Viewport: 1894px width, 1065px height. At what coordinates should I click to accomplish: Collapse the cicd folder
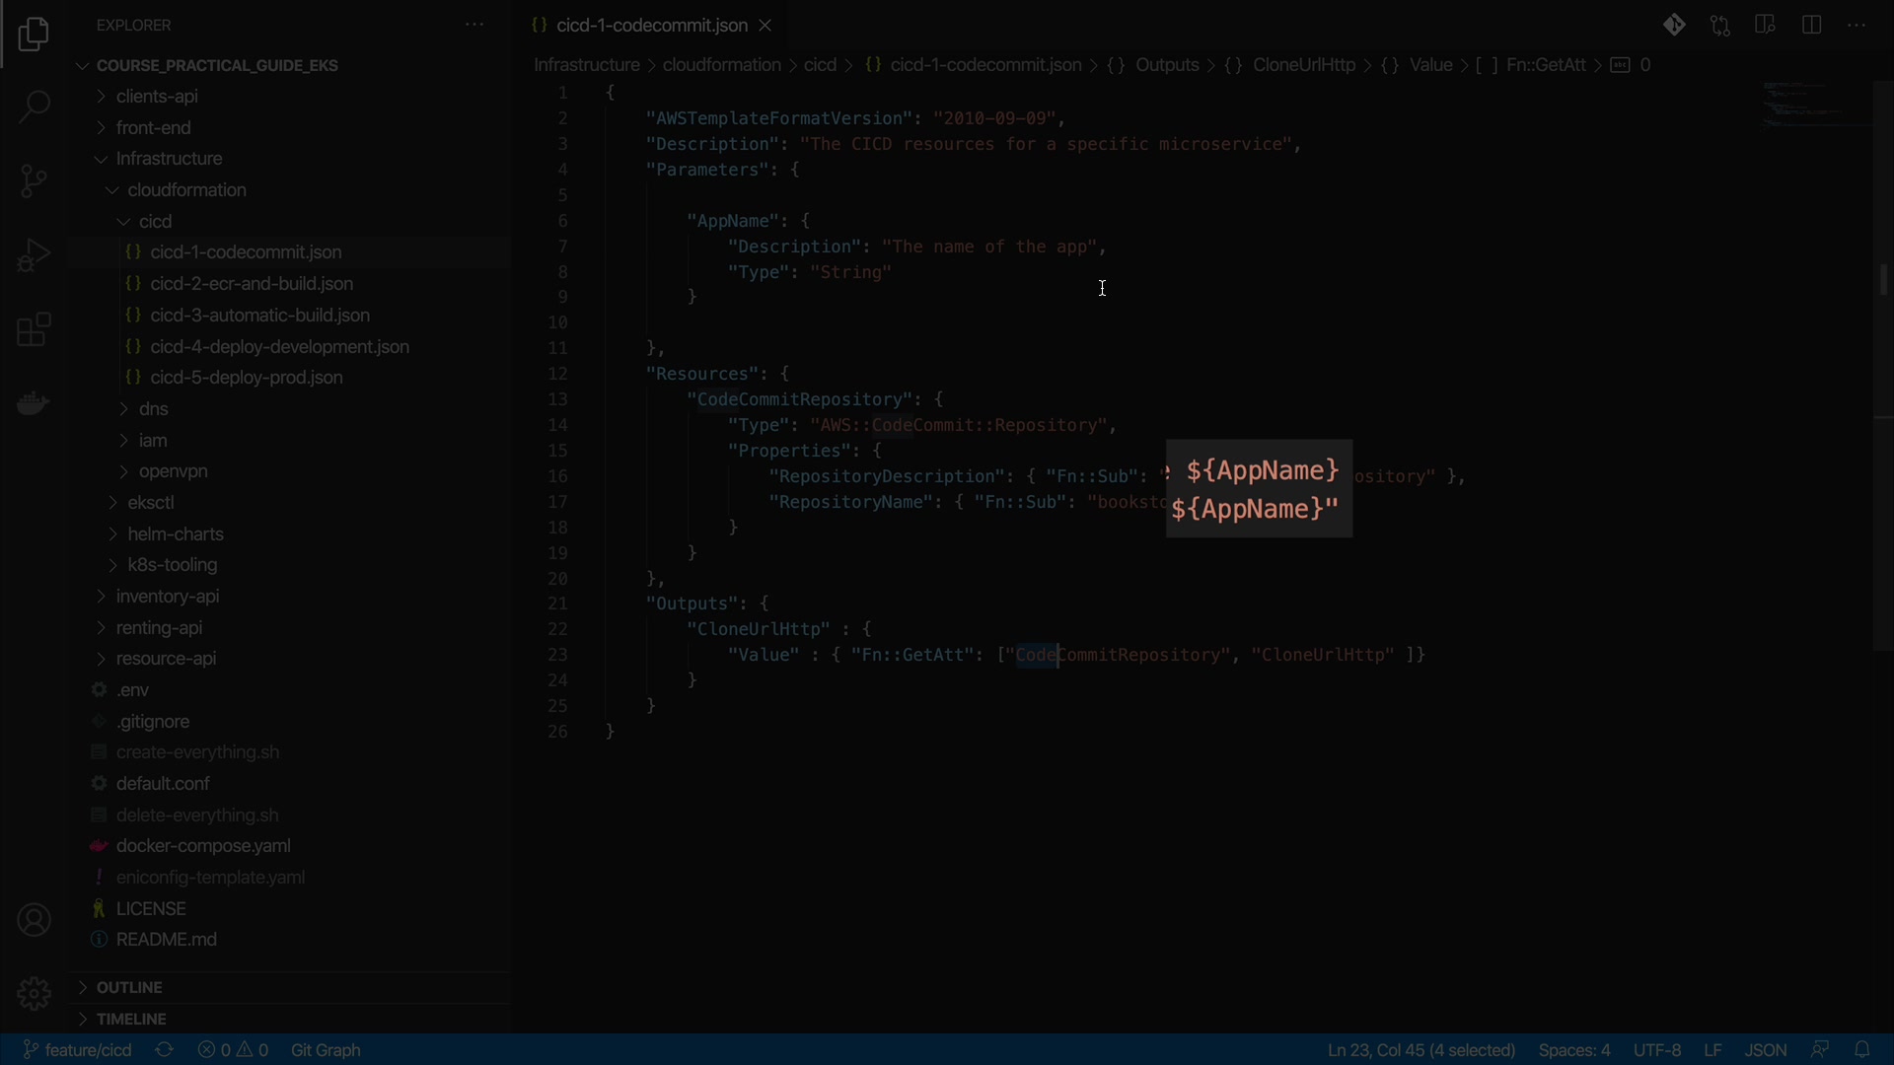coord(155,221)
